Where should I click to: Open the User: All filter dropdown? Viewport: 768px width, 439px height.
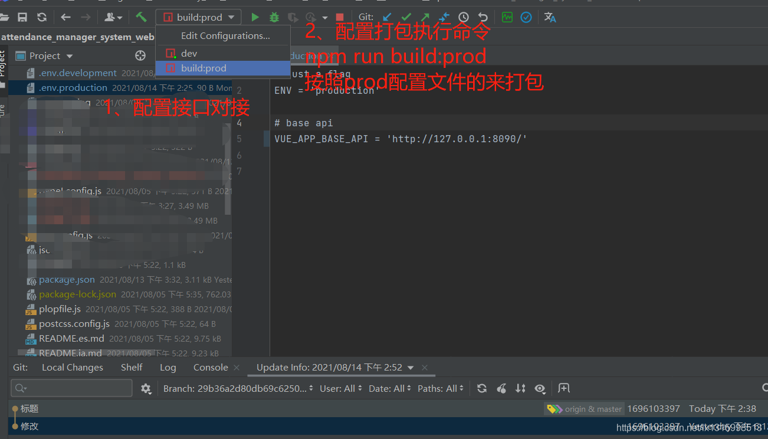click(341, 388)
